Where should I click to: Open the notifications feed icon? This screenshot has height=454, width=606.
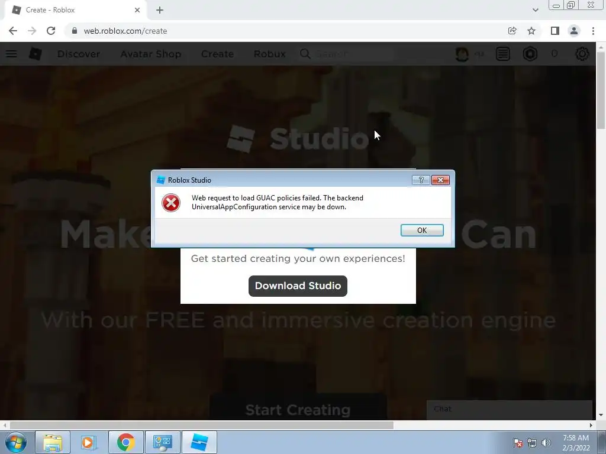click(x=503, y=54)
